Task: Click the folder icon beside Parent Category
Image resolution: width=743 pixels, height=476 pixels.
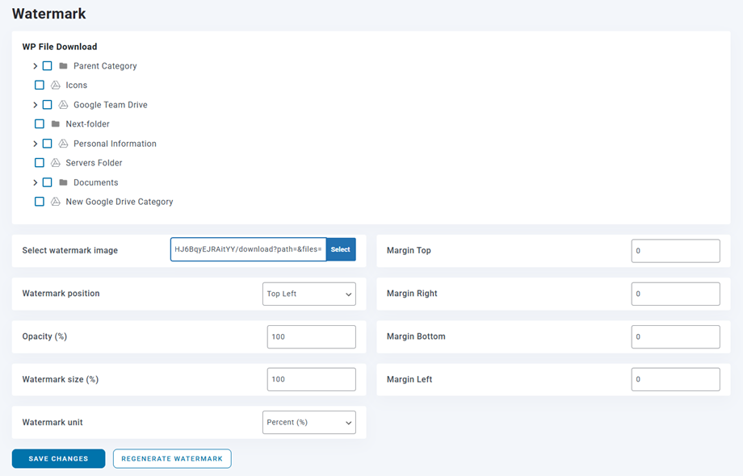Action: [x=63, y=66]
